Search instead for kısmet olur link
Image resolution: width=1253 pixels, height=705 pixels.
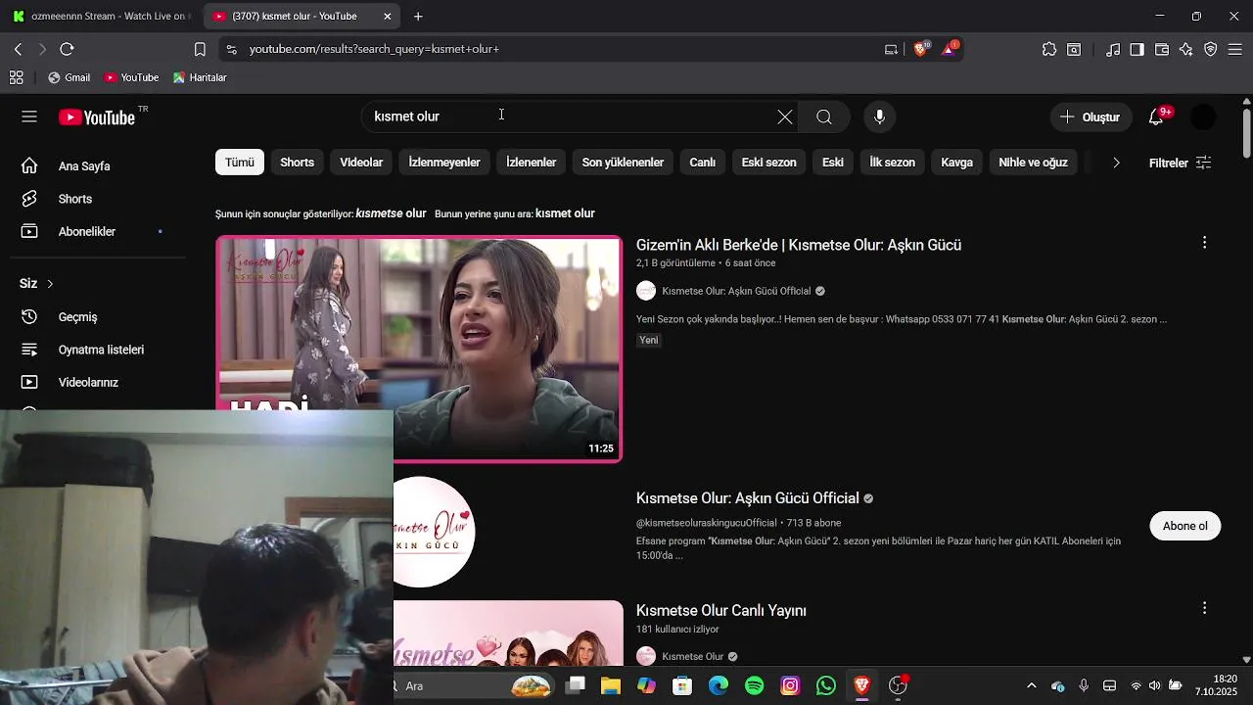(x=565, y=213)
